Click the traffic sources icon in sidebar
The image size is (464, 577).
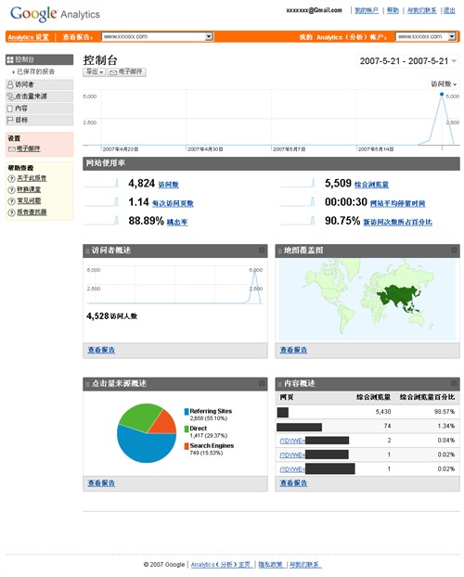coord(10,96)
